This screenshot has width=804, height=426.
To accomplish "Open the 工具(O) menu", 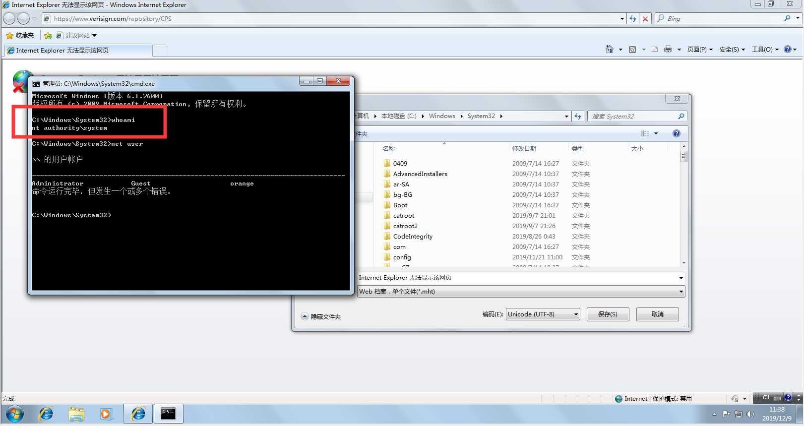I will pyautogui.click(x=765, y=50).
